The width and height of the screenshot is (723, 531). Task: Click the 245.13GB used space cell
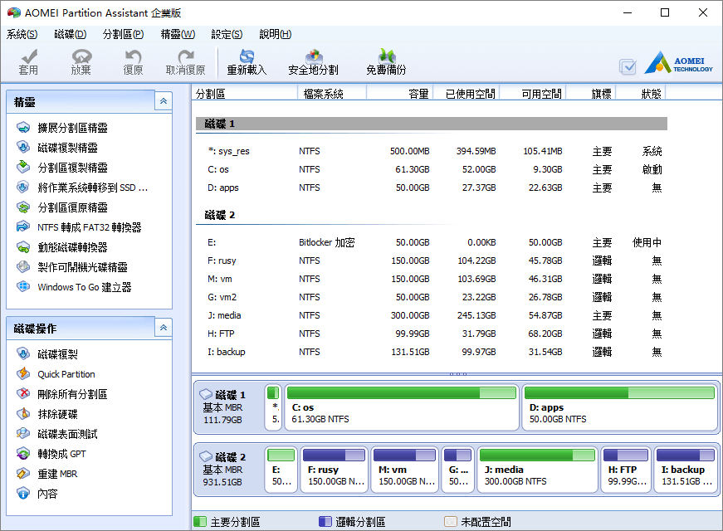(476, 316)
